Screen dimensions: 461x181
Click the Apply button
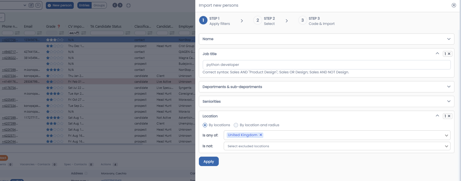point(209,162)
